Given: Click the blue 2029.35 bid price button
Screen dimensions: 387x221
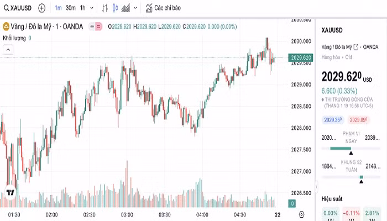Looking at the screenshot, I should 332,119.
